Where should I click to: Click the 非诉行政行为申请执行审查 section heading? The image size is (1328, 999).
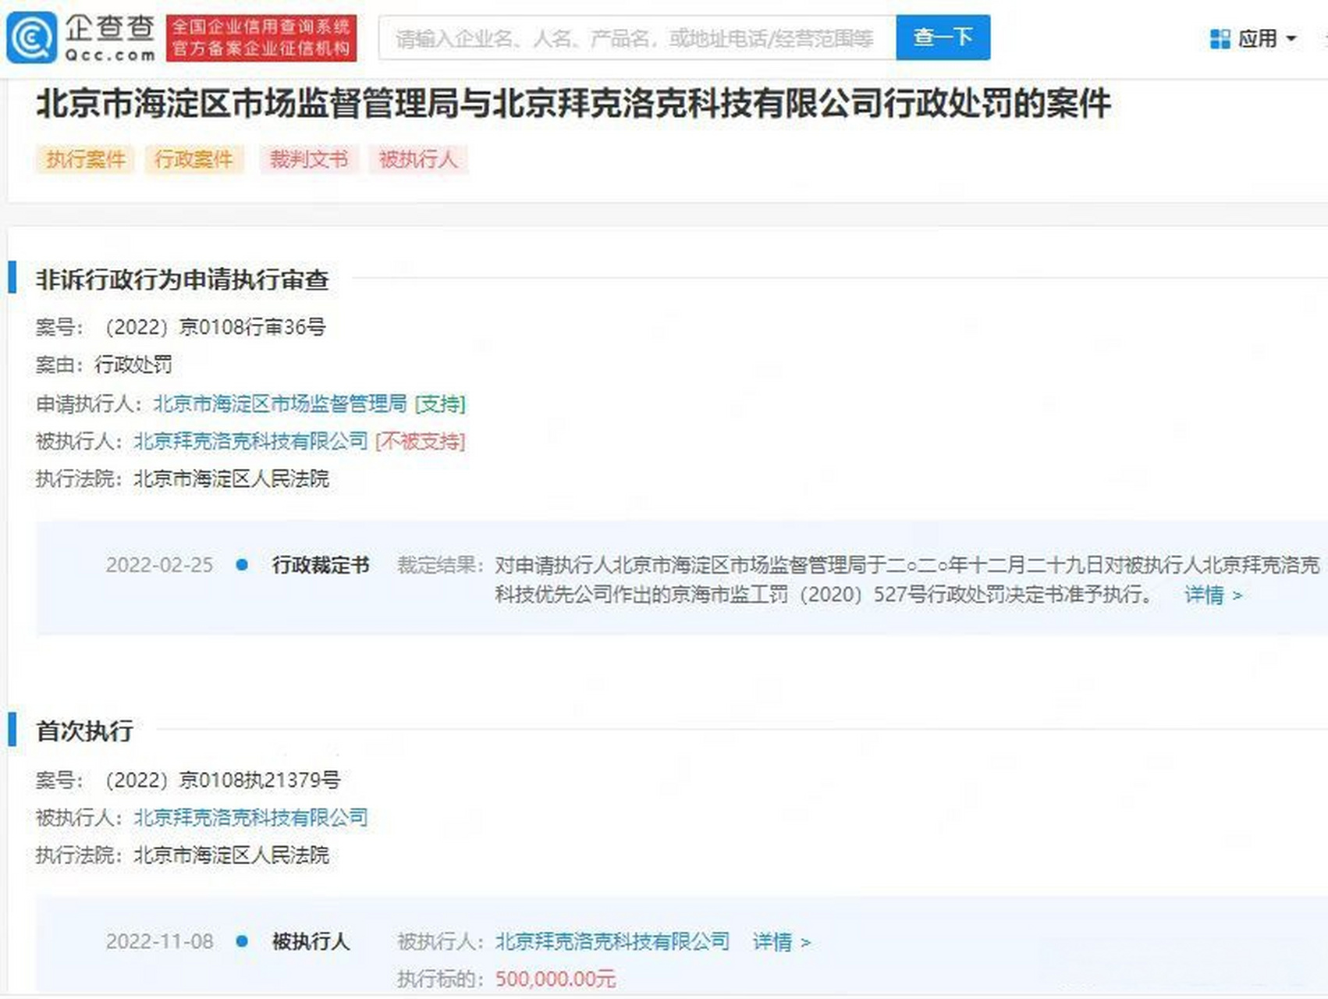[x=183, y=279]
